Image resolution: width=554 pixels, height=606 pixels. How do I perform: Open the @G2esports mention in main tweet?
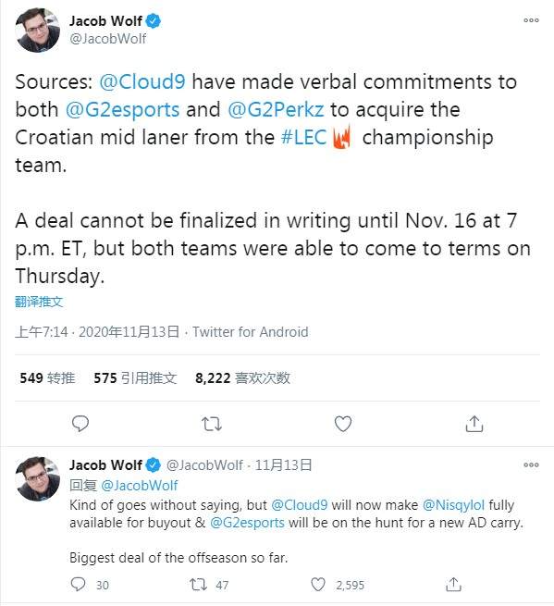[122, 110]
